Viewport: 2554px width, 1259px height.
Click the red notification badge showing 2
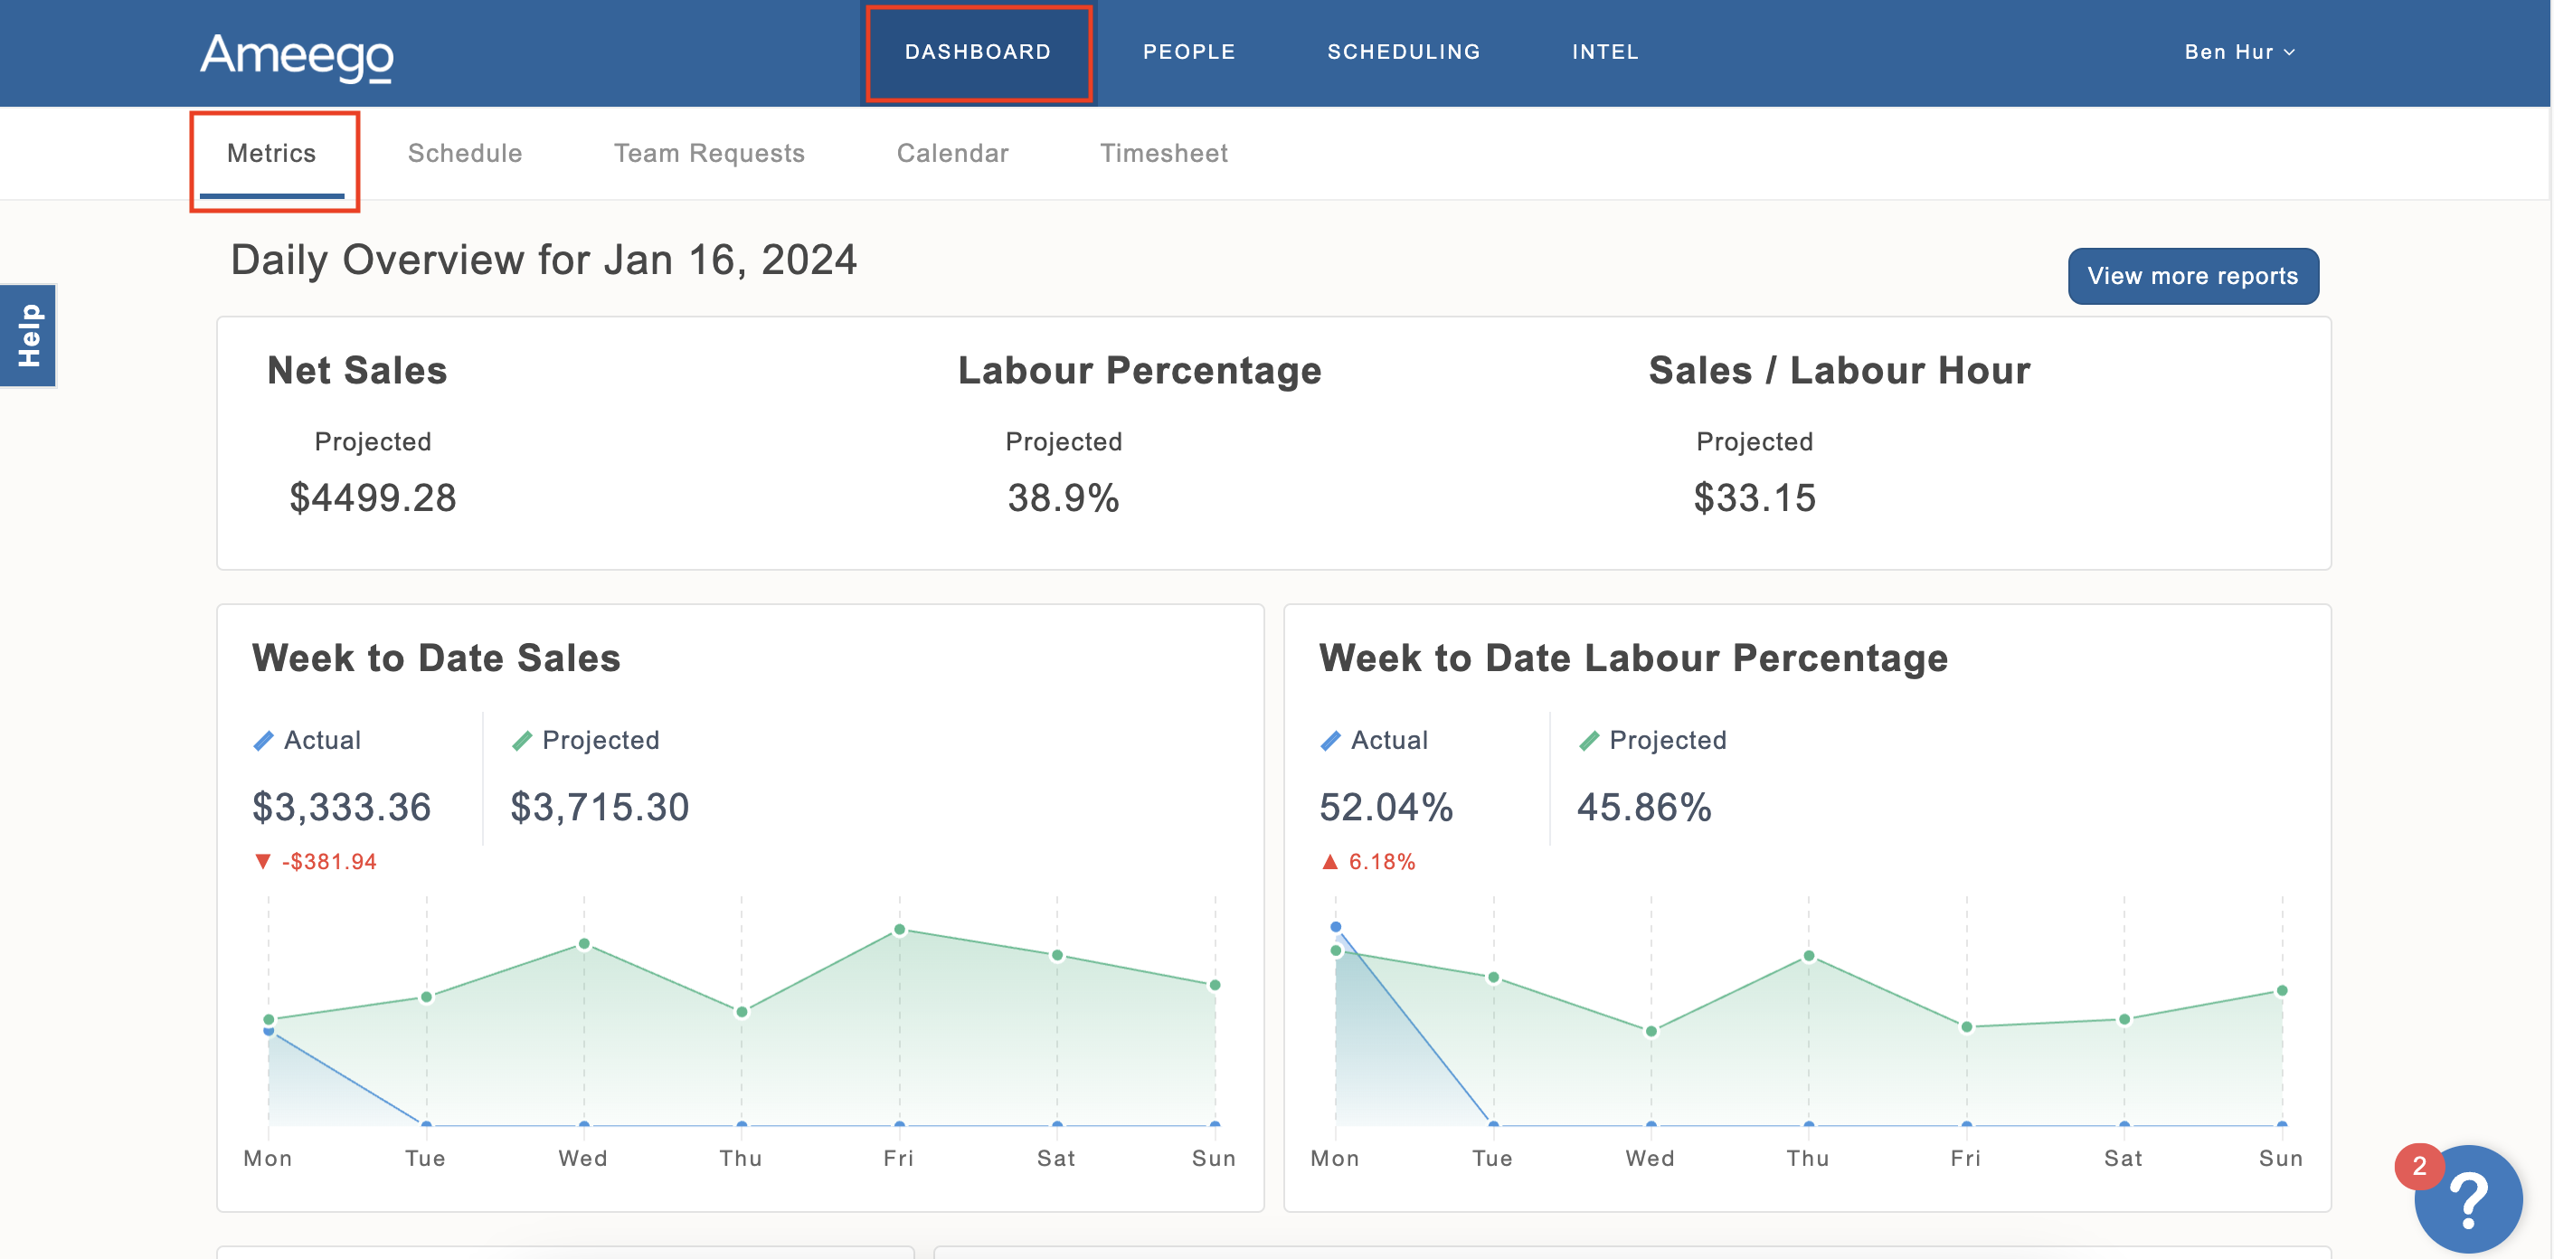pos(2418,1166)
